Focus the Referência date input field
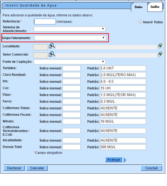This screenshot has width=167, height=186. point(45,22)
